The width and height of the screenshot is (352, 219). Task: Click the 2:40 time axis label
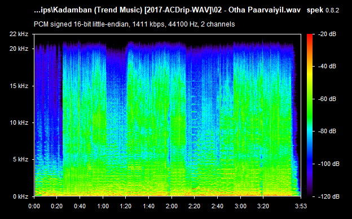pos(217,206)
